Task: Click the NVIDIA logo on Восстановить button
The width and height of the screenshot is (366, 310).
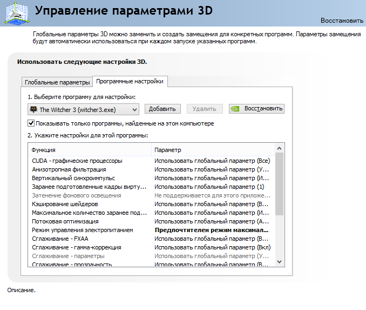Action: coord(235,108)
